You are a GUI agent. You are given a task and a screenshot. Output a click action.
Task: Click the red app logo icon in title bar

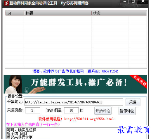6,3
